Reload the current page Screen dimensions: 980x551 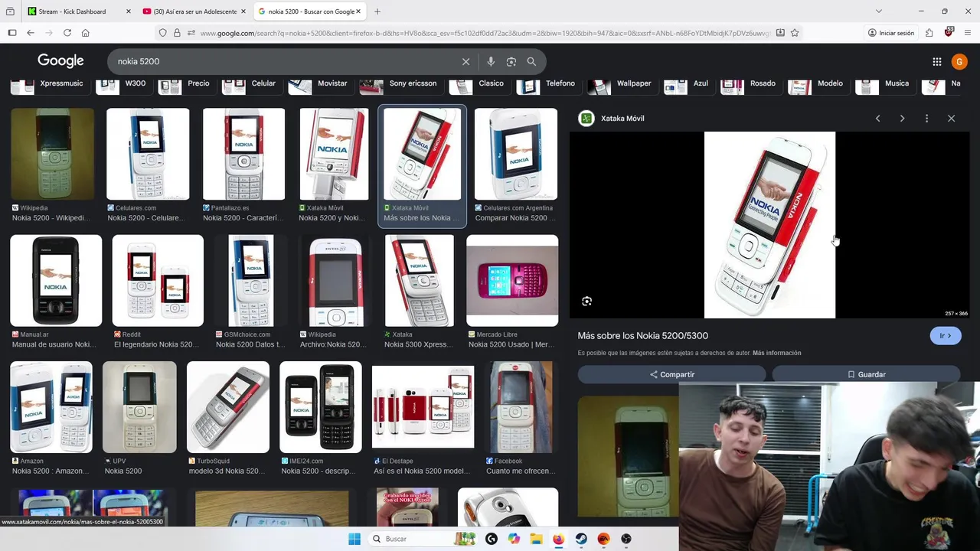67,33
